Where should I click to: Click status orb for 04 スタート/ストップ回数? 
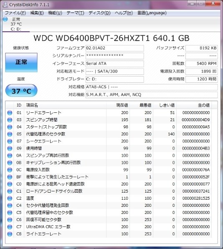[x=10, y=127]
